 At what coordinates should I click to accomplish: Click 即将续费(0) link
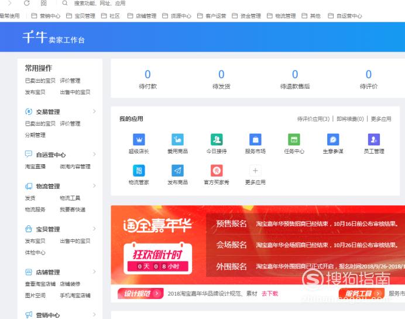coord(350,119)
